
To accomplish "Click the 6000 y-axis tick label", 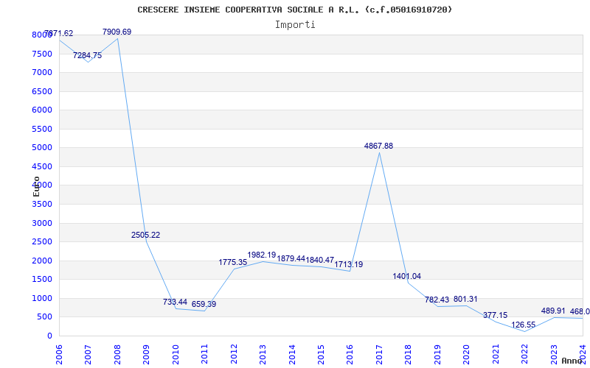I will (x=42, y=110).
